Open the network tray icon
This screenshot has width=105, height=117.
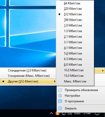(x=63, y=114)
